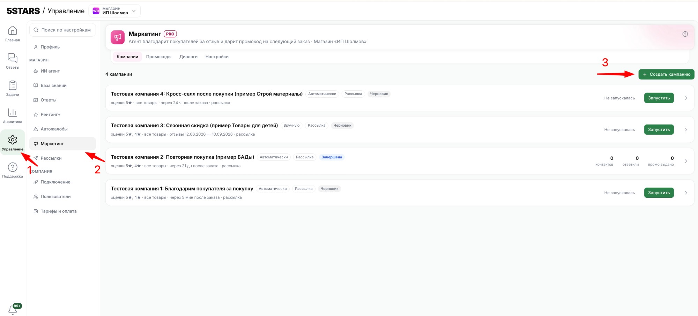Viewport: 698px width, 316px height.
Task: Open the Подключение item
Action: (x=62, y=182)
